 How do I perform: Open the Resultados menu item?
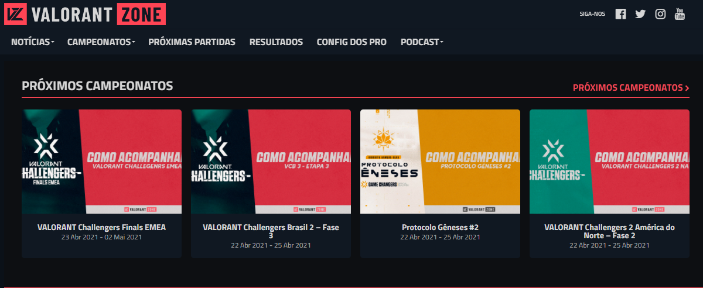pos(276,42)
